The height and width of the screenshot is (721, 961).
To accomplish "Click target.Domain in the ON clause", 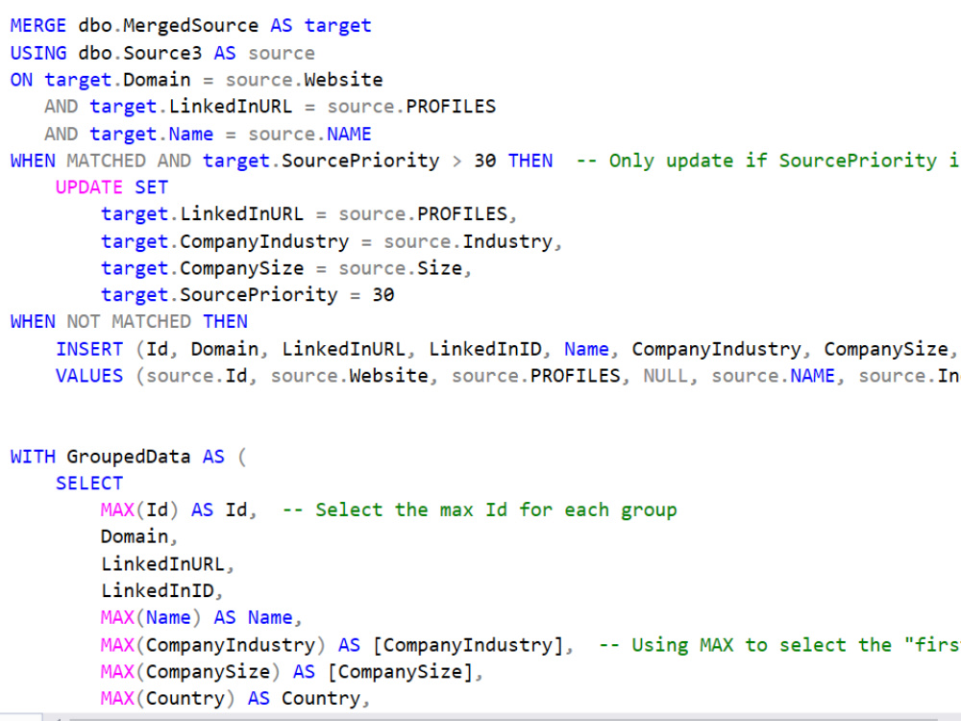I will tap(117, 80).
